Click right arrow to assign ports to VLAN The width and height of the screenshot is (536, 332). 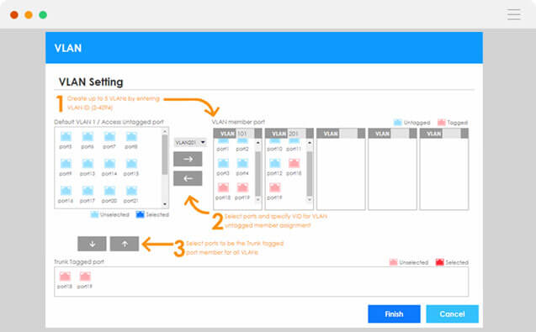188,159
